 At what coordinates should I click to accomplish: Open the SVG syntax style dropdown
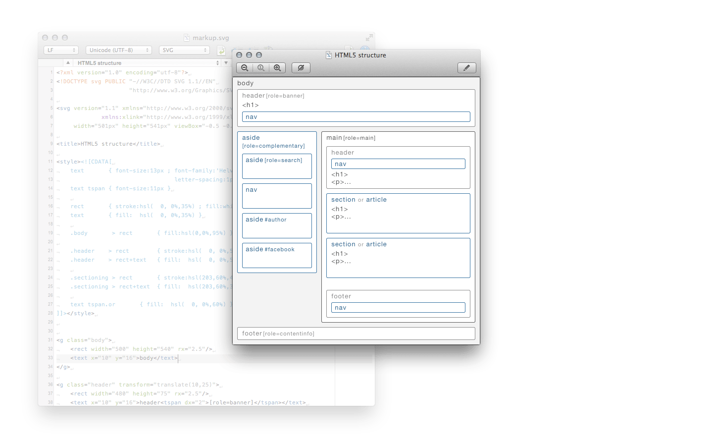[x=184, y=50]
